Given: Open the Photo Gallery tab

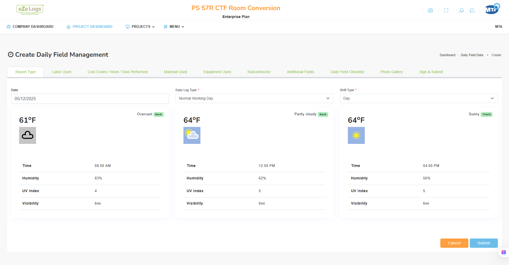Looking at the screenshot, I should (x=392, y=72).
